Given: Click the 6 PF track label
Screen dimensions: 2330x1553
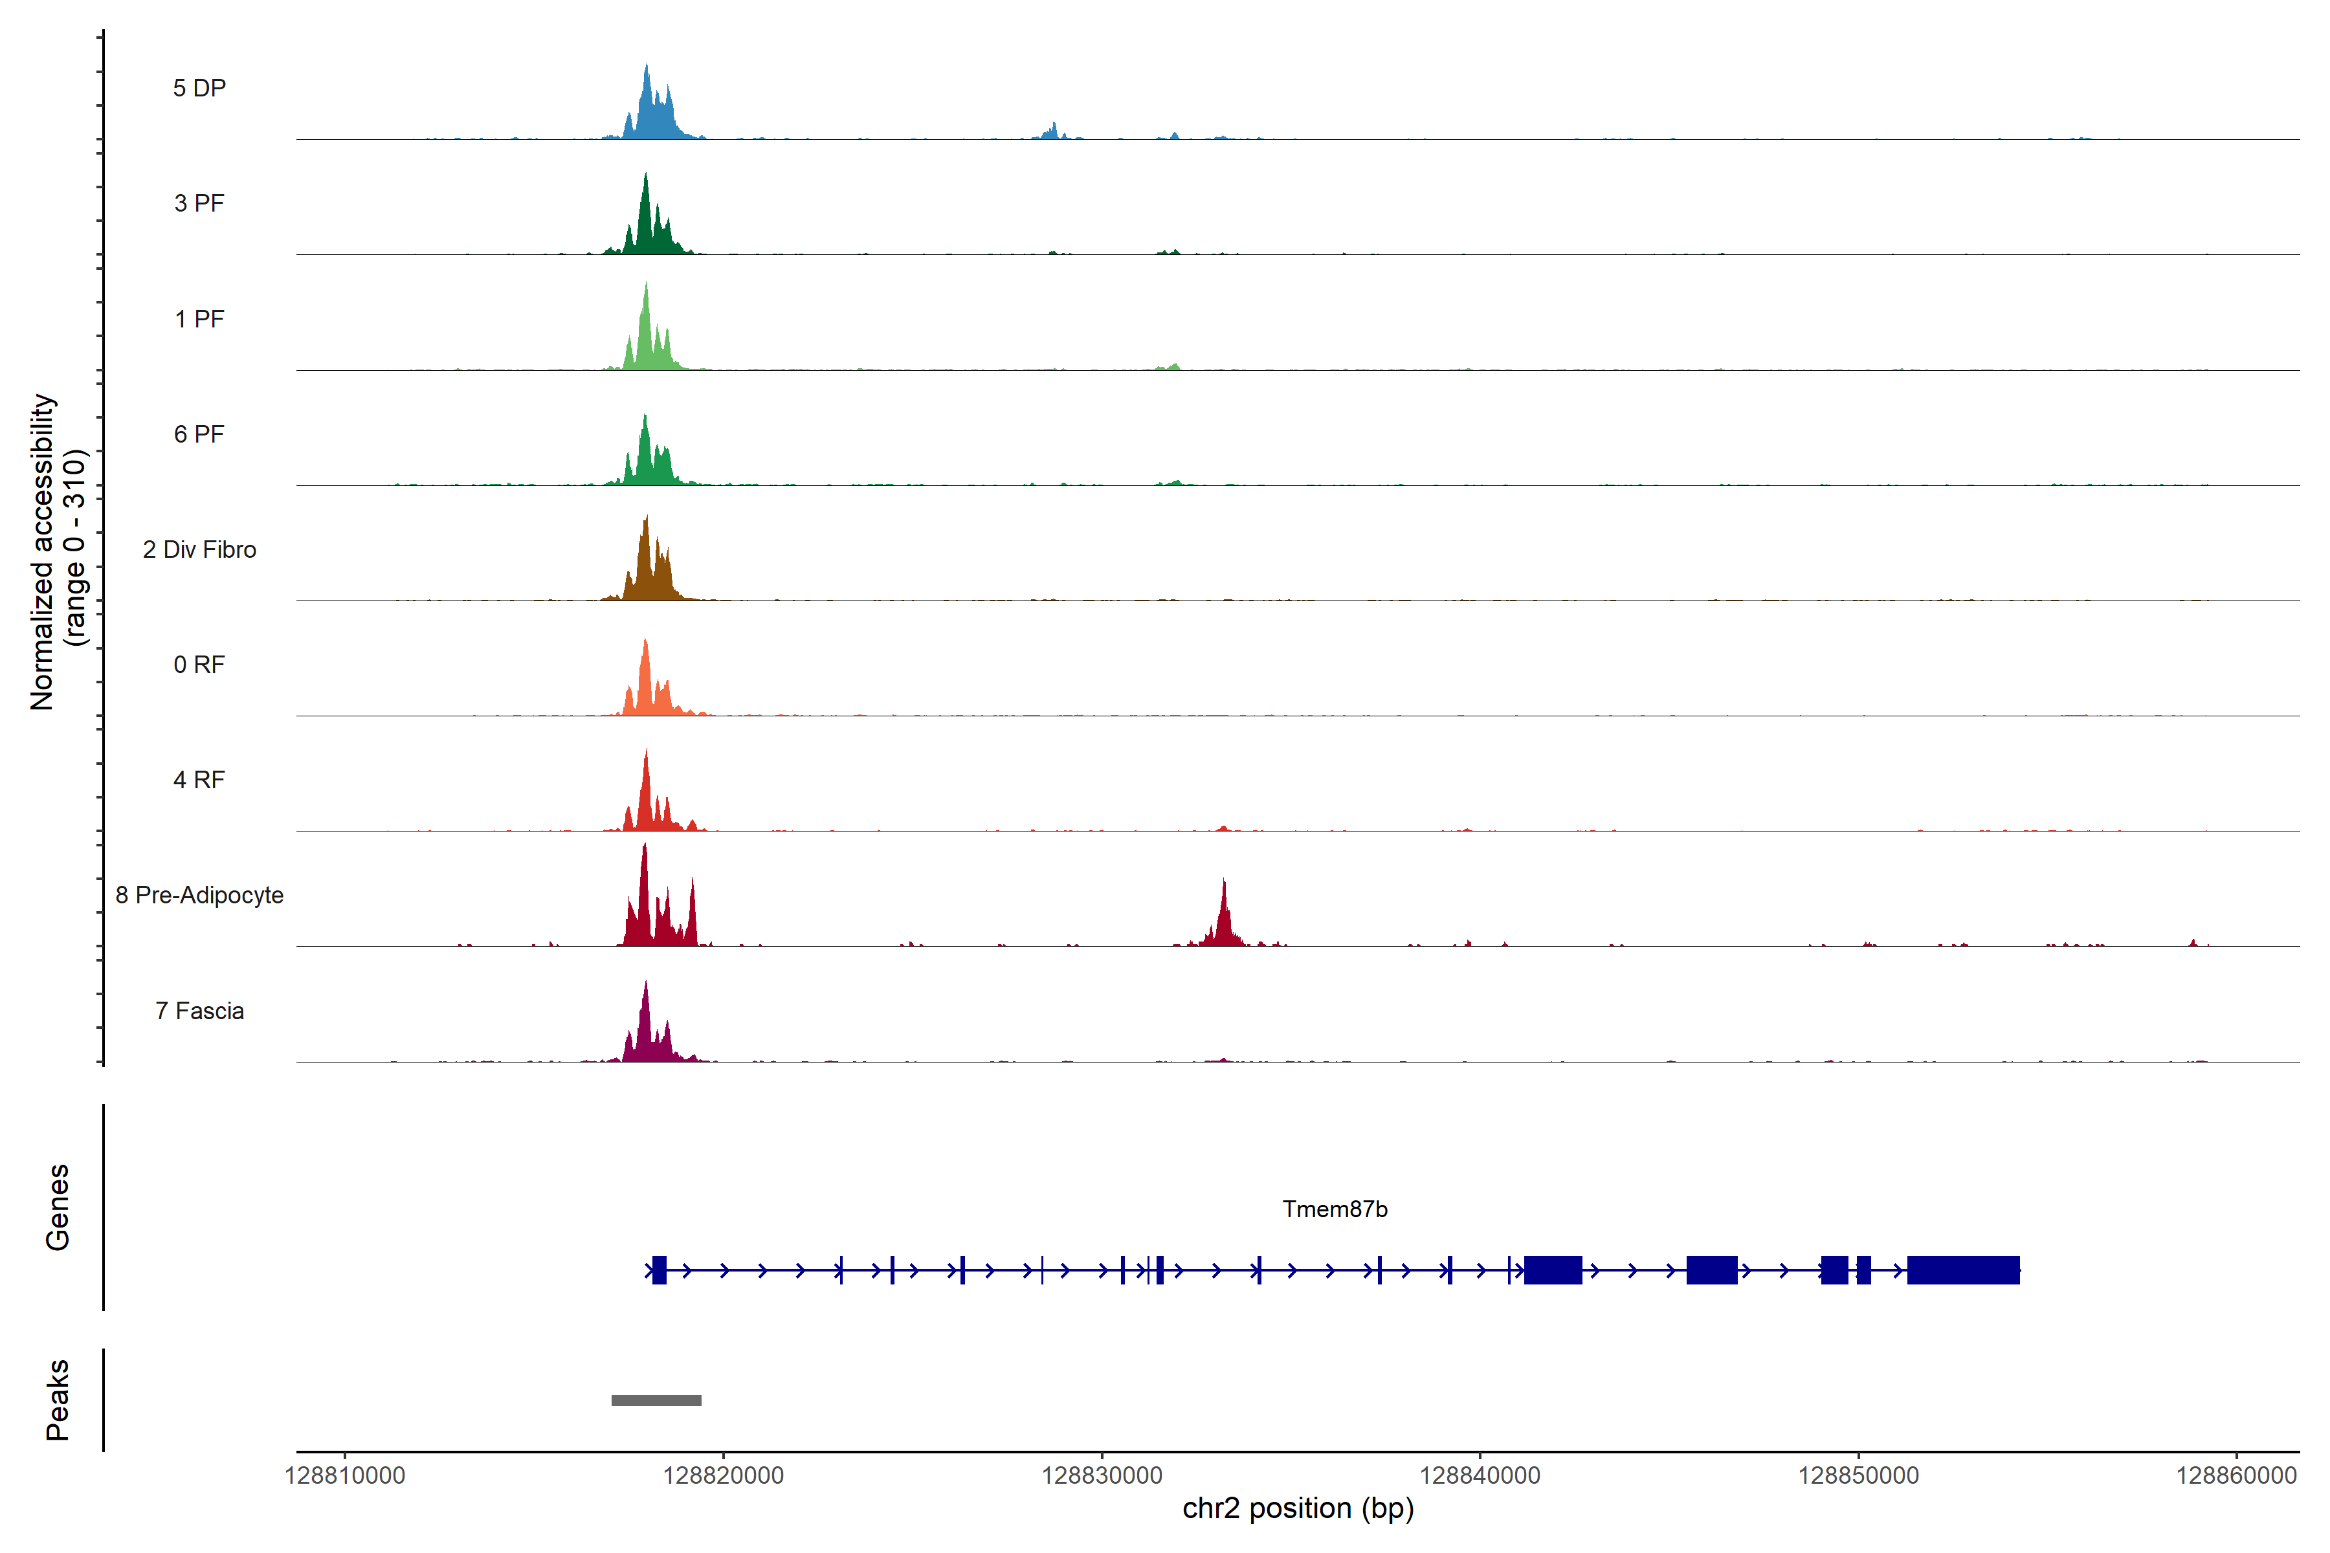Looking at the screenshot, I should pos(199,434).
